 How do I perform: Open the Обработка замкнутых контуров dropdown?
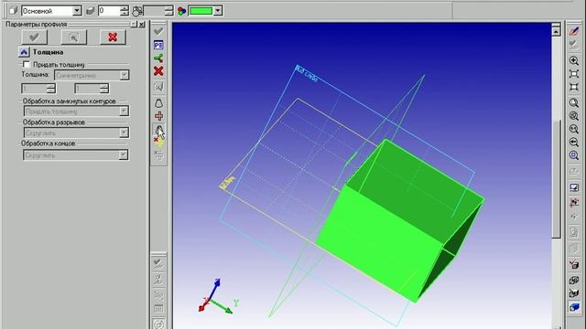click(x=124, y=111)
